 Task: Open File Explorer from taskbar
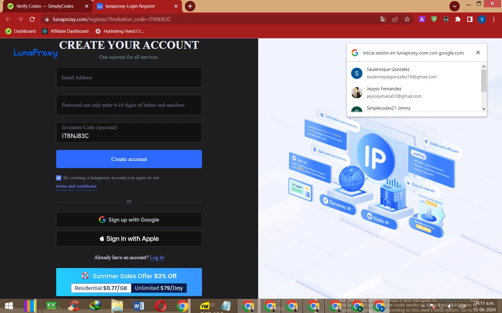tap(117, 306)
